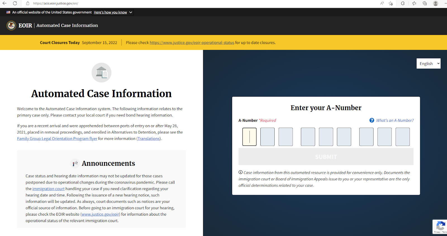
Task: Expand the "Here's how you know" banner
Action: (113, 12)
